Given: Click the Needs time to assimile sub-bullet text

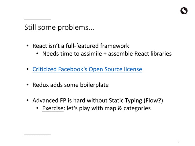Looking at the screenshot, I should 72,54.
